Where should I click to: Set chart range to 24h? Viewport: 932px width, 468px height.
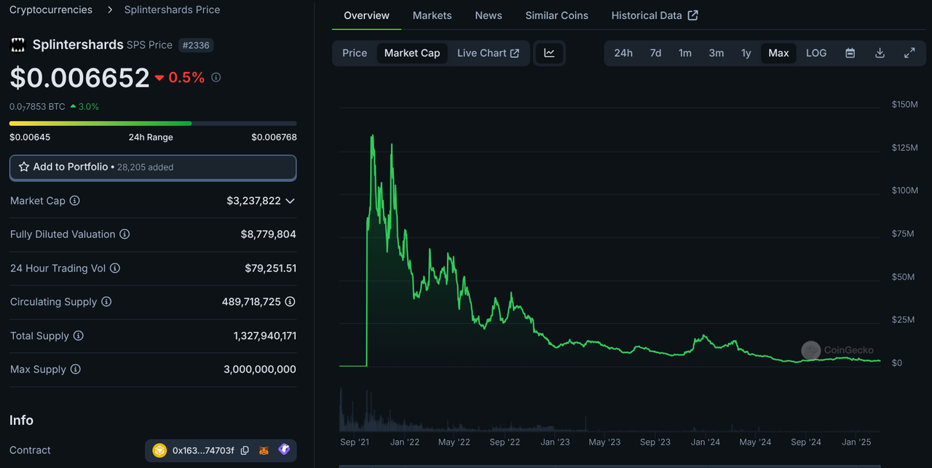[623, 53]
